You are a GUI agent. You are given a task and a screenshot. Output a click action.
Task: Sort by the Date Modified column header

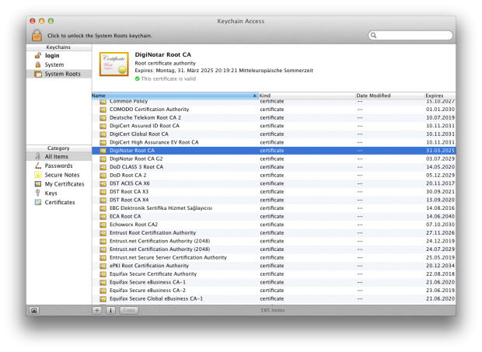389,96
